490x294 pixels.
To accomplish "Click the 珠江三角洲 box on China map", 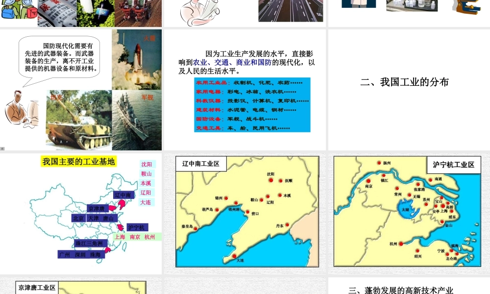I will tap(91, 244).
